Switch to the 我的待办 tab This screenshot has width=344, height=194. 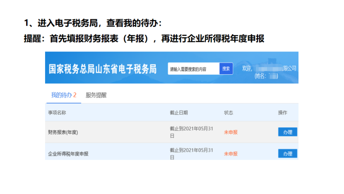[x=61, y=95]
